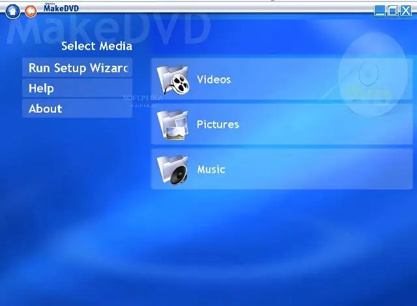The width and height of the screenshot is (417, 306).
Task: Minimize the MakeDVD window
Action: (x=380, y=11)
